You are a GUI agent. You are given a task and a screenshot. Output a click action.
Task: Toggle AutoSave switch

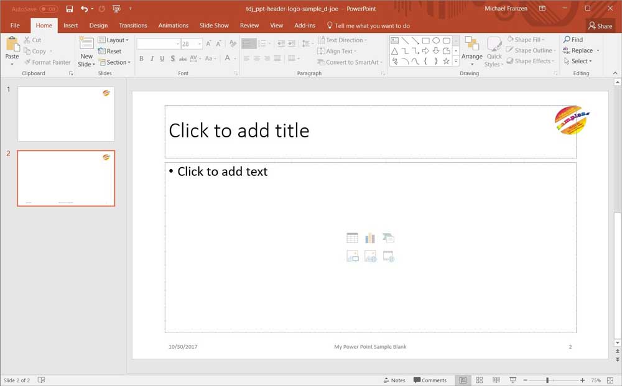pos(49,9)
